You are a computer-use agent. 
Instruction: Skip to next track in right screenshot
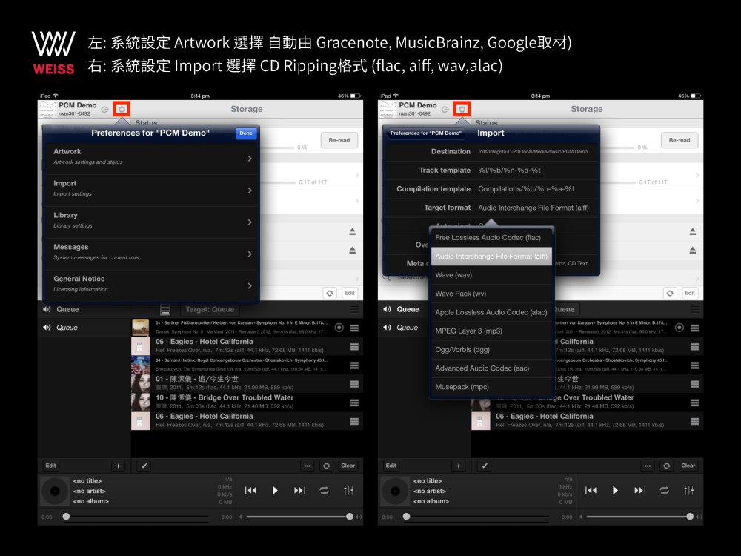640,490
